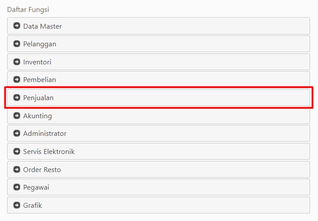
Task: Expand the Pelanggan function panel
Action: pyautogui.click(x=158, y=44)
